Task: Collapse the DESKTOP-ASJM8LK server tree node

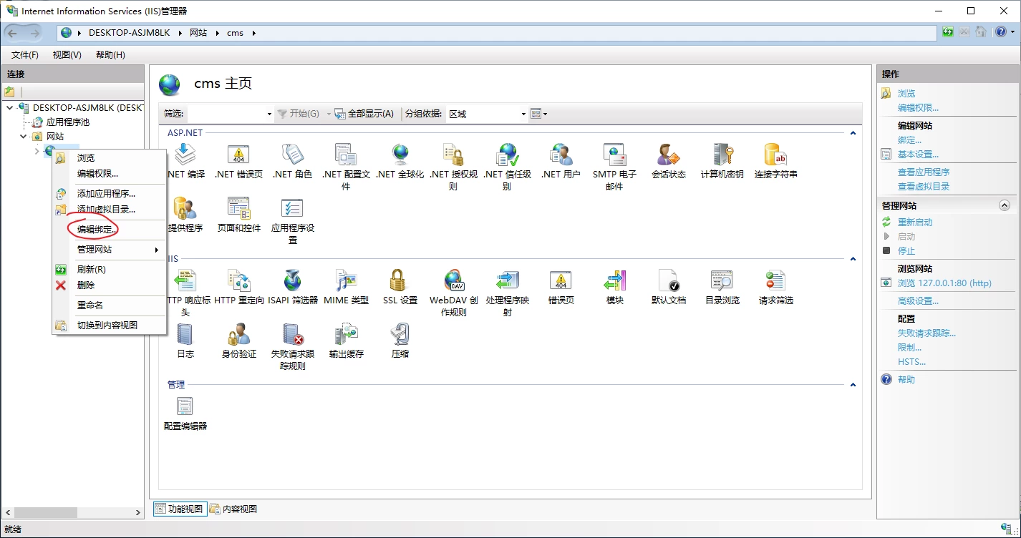Action: tap(9, 108)
